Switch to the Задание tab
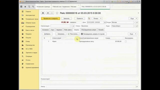 [59, 30]
